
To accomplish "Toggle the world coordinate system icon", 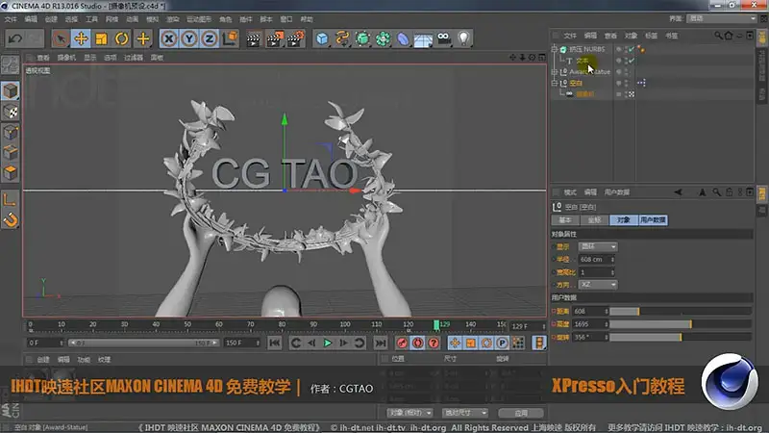I will tap(230, 38).
